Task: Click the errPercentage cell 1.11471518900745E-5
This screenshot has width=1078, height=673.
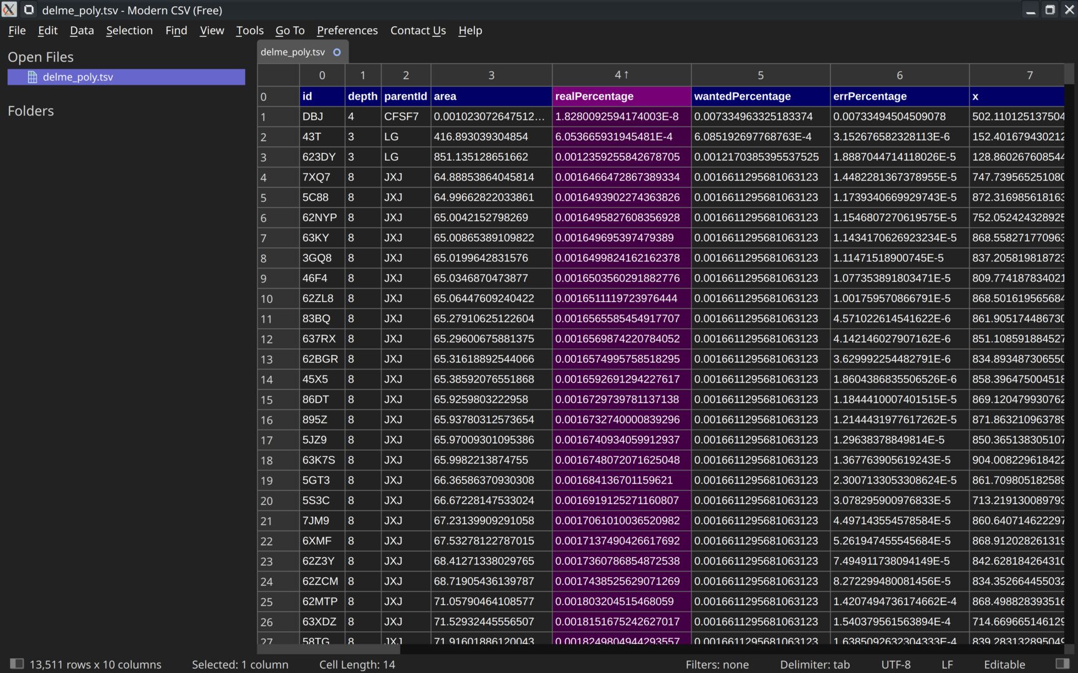Action: (900, 258)
